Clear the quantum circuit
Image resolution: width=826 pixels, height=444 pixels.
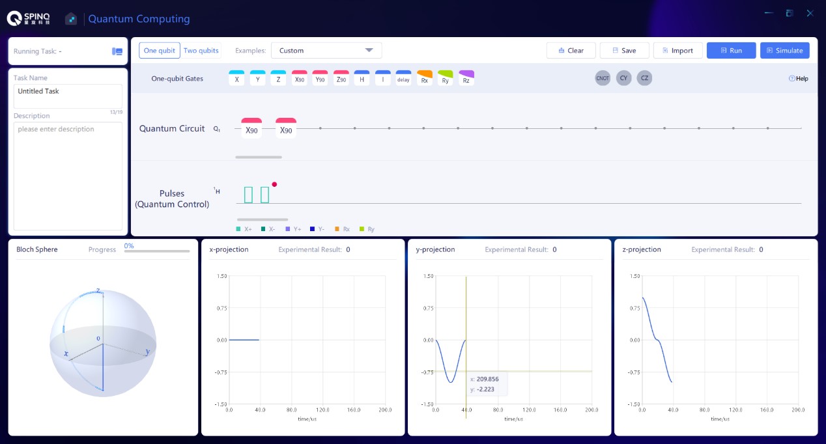point(571,51)
